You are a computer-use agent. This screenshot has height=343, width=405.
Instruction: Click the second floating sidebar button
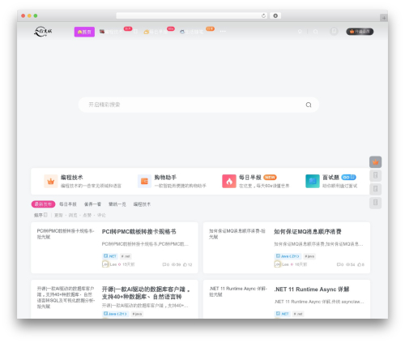pos(375,175)
